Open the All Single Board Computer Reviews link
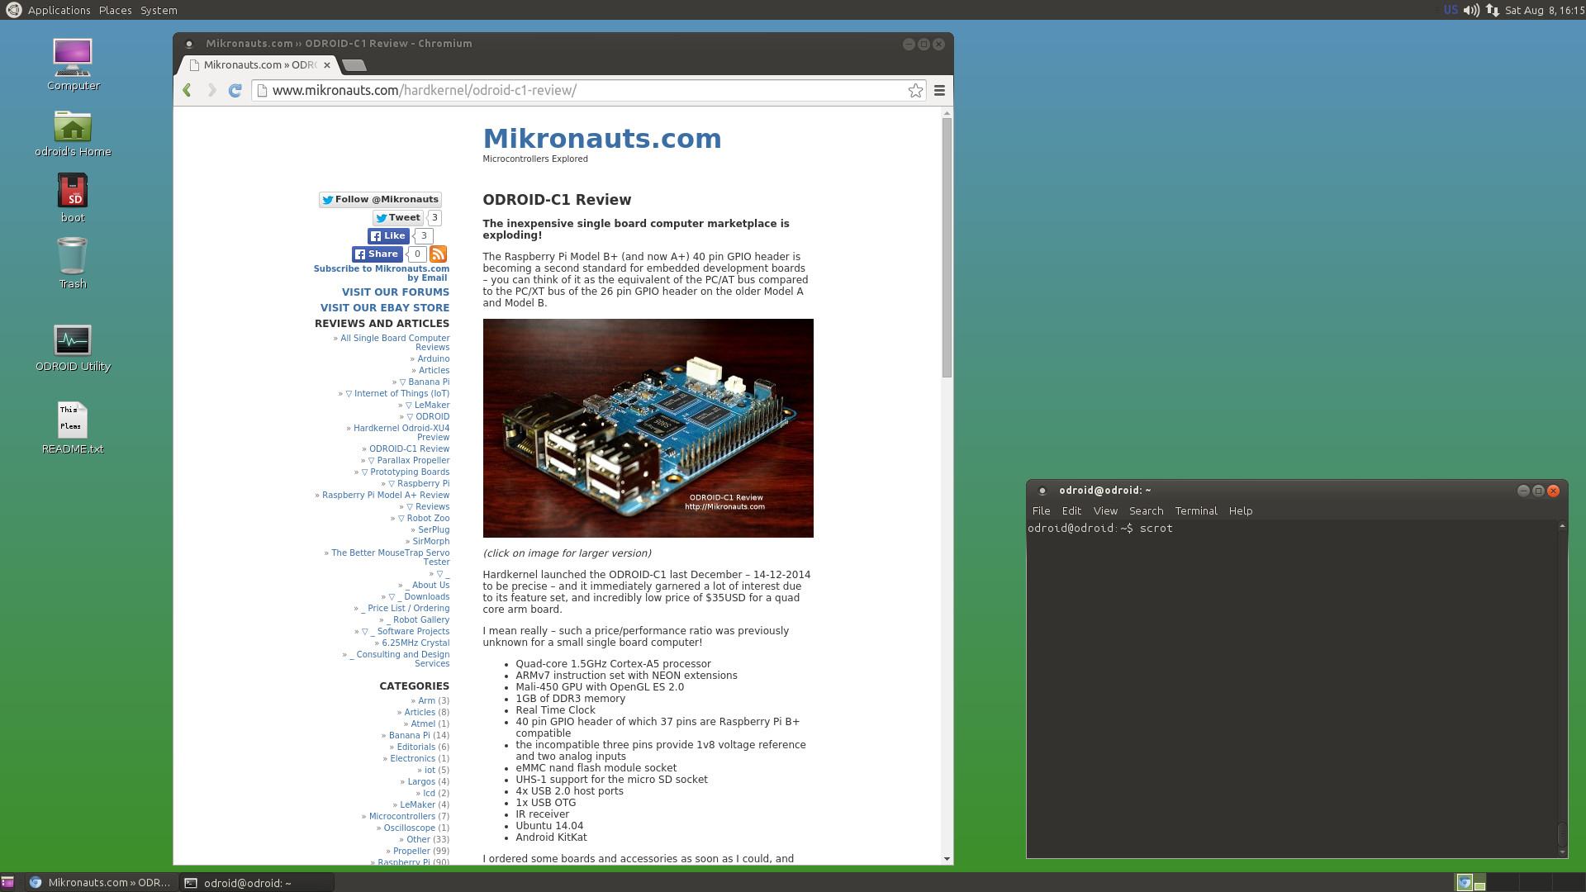This screenshot has width=1586, height=892. (395, 343)
